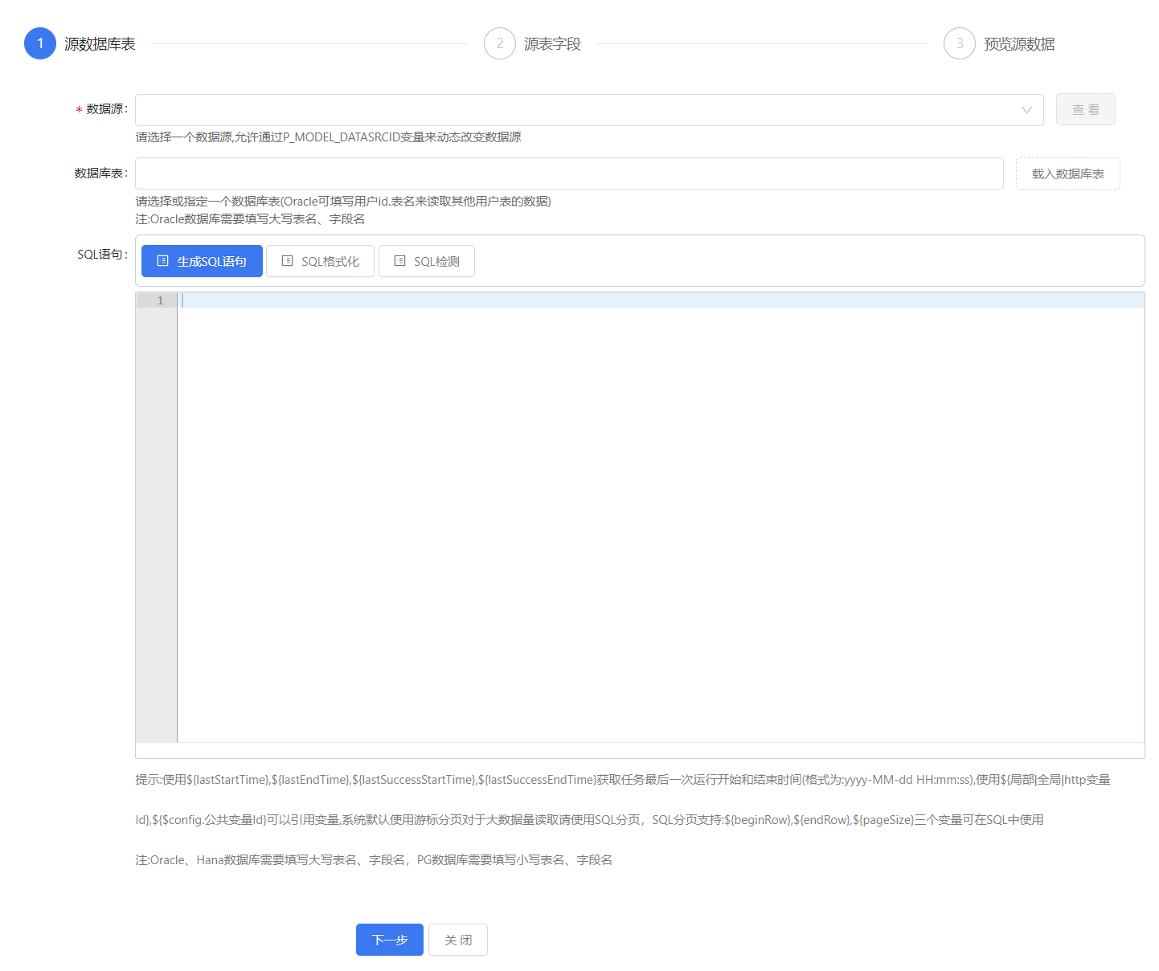
Task: Click the step 3 circle indicator
Action: (959, 43)
